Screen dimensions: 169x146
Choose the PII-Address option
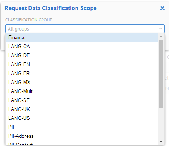tap(82, 136)
